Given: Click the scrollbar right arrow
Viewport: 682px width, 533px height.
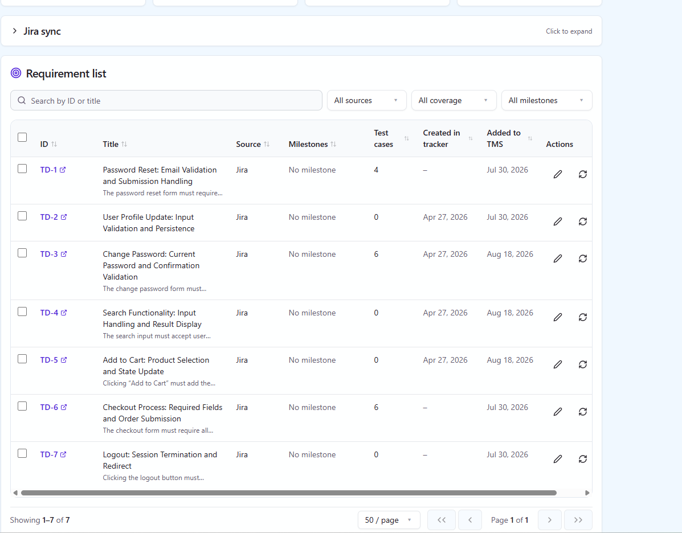Looking at the screenshot, I should [587, 493].
